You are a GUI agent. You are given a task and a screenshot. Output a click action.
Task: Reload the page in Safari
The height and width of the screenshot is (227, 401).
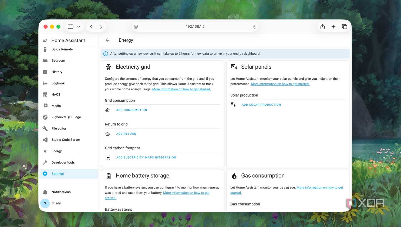click(x=254, y=27)
